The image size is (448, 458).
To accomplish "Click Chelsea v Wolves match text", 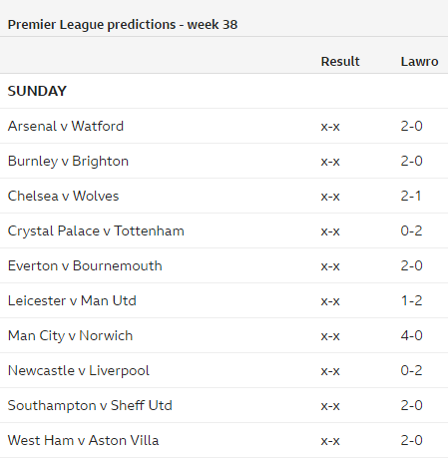I will [x=63, y=196].
